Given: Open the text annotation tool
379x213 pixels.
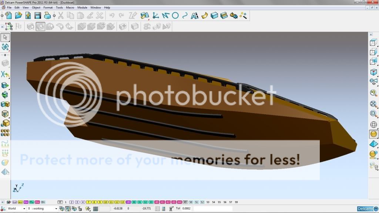Looking at the screenshot, I should 195,16.
